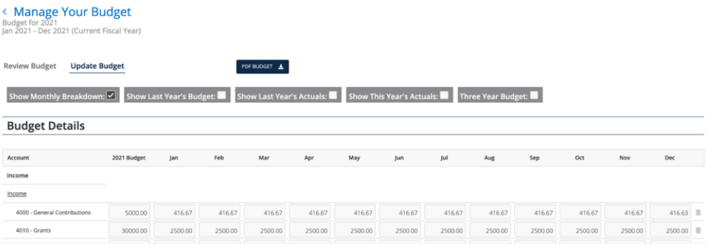Viewport: 708px width, 244px height.
Task: Click Oct field for Grants
Action: tap(581, 231)
